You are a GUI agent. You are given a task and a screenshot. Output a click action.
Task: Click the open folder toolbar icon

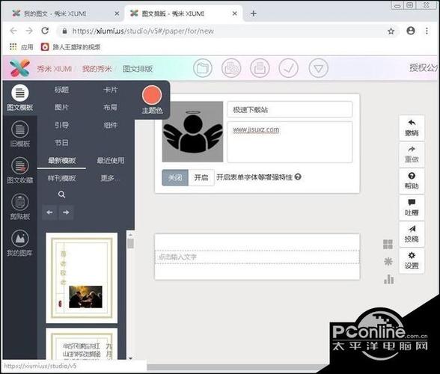[203, 68]
